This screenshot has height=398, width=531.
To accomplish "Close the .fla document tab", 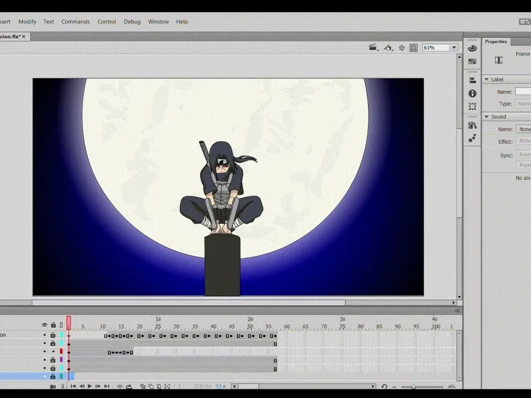I will 24,37.
